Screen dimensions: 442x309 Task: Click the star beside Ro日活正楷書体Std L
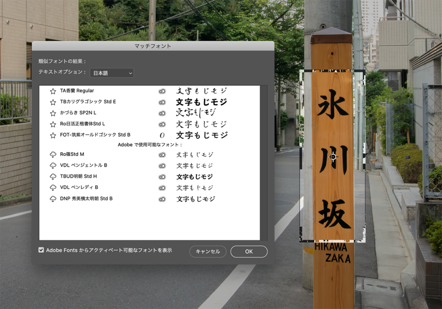click(x=53, y=124)
